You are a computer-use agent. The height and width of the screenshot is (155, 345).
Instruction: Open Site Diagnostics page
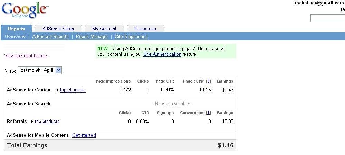click(x=131, y=37)
